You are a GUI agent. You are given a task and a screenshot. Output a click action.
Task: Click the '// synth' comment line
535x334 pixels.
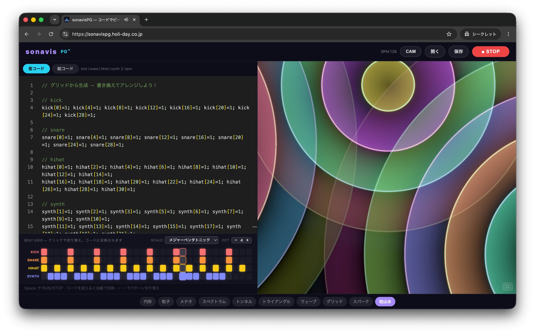[x=53, y=204]
